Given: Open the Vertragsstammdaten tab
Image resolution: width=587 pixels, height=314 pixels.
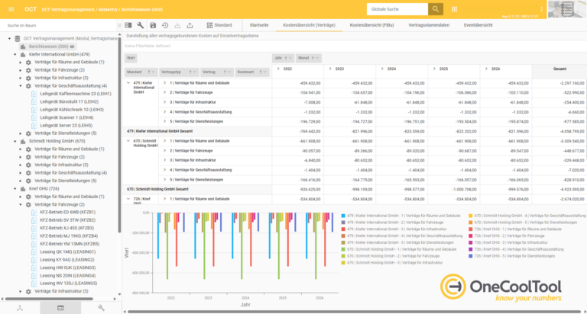Looking at the screenshot, I should tap(429, 25).
